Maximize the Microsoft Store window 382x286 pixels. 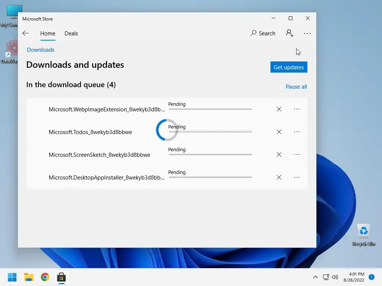tap(290, 19)
